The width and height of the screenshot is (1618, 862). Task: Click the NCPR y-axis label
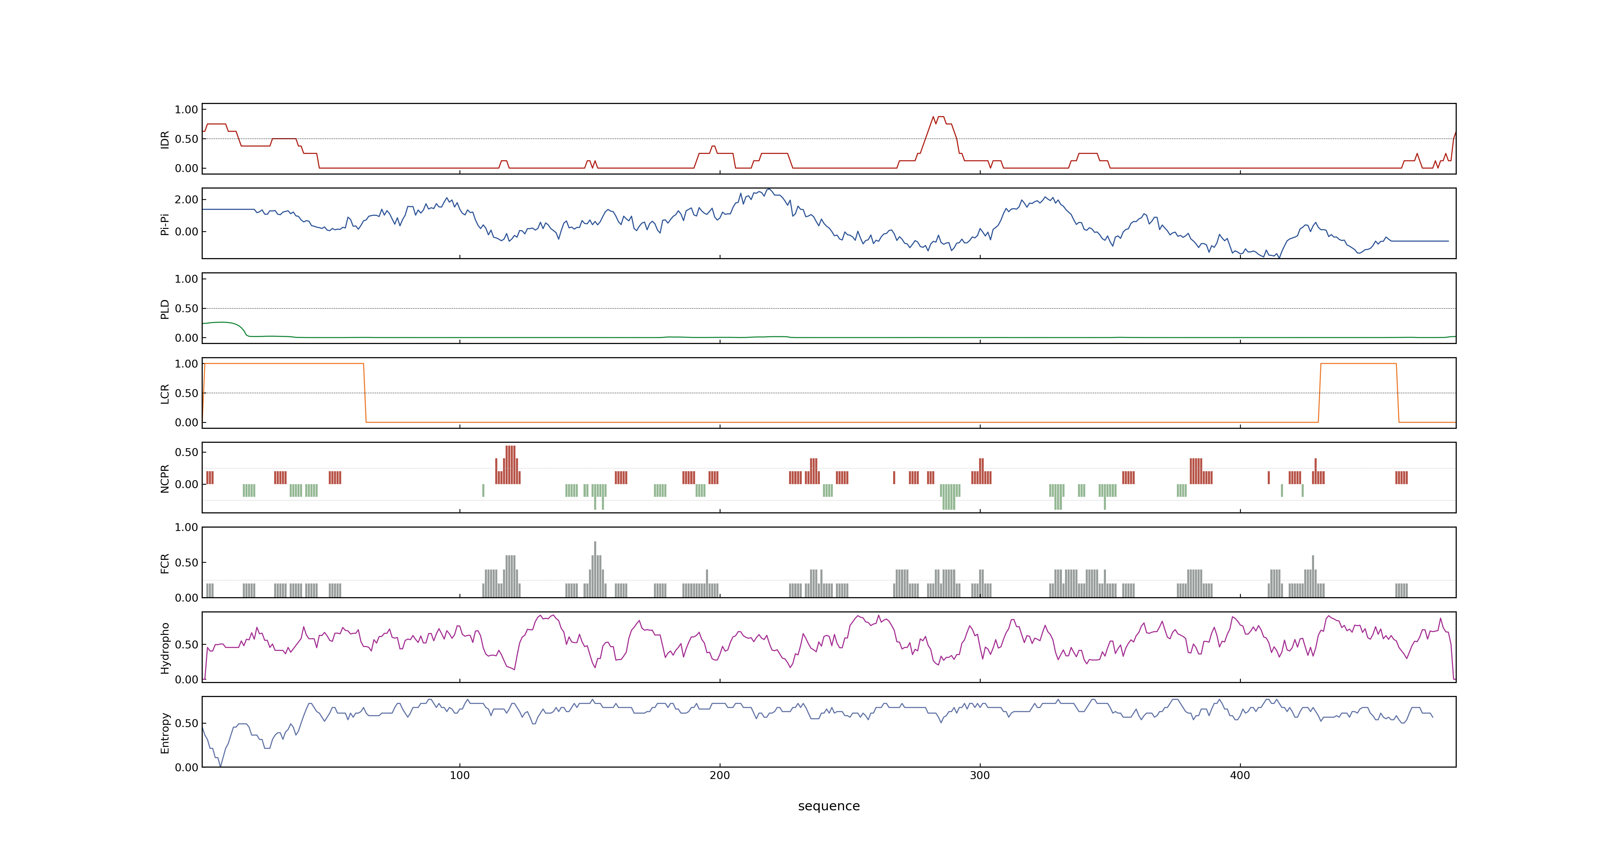pyautogui.click(x=165, y=478)
